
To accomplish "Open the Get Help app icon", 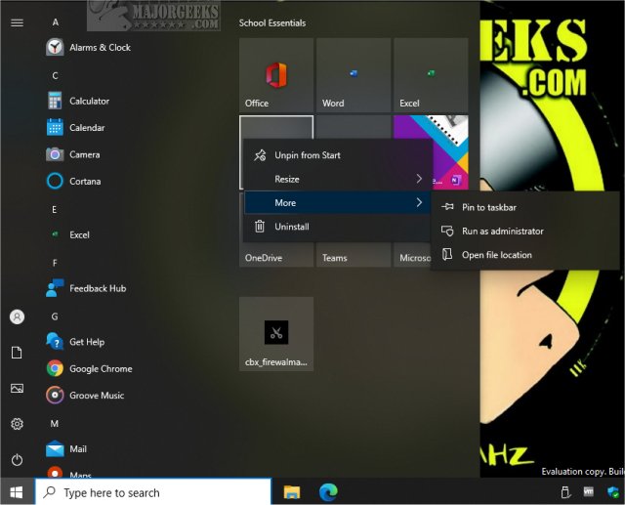I will pos(55,342).
